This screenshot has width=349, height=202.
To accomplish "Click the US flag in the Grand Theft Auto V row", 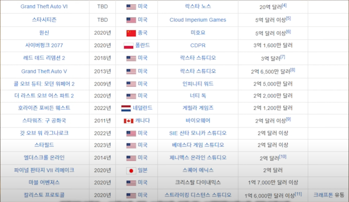I will [x=131, y=72].
